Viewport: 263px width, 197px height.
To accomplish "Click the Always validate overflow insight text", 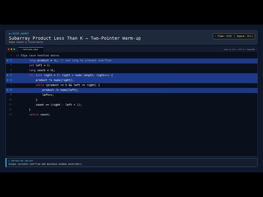I will coord(45,164).
